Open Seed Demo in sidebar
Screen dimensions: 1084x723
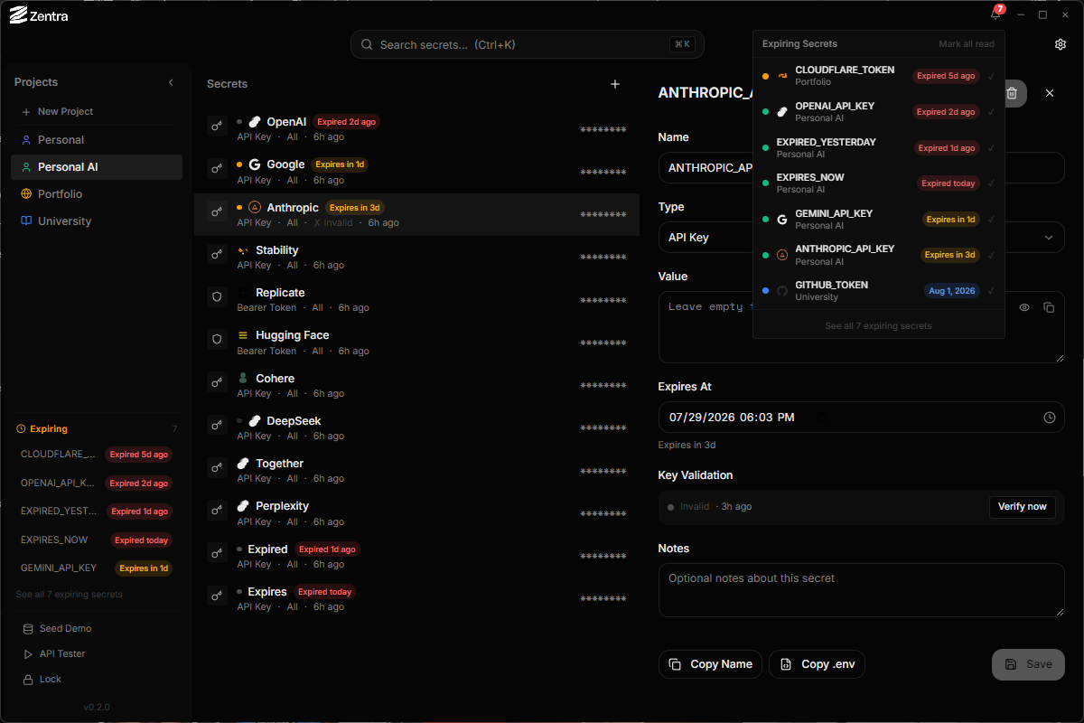[x=57, y=628]
